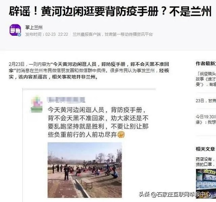Open the 药店没有 related article link
The image size is (216, 202).
pyautogui.click(x=206, y=162)
